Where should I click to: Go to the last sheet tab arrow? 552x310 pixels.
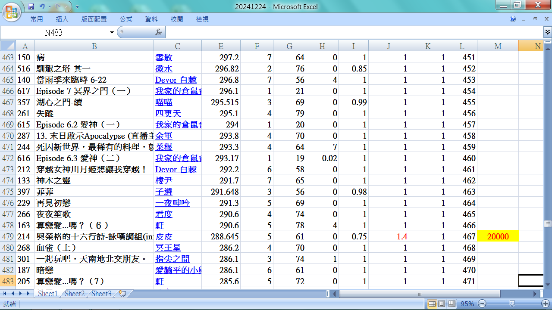click(28, 293)
